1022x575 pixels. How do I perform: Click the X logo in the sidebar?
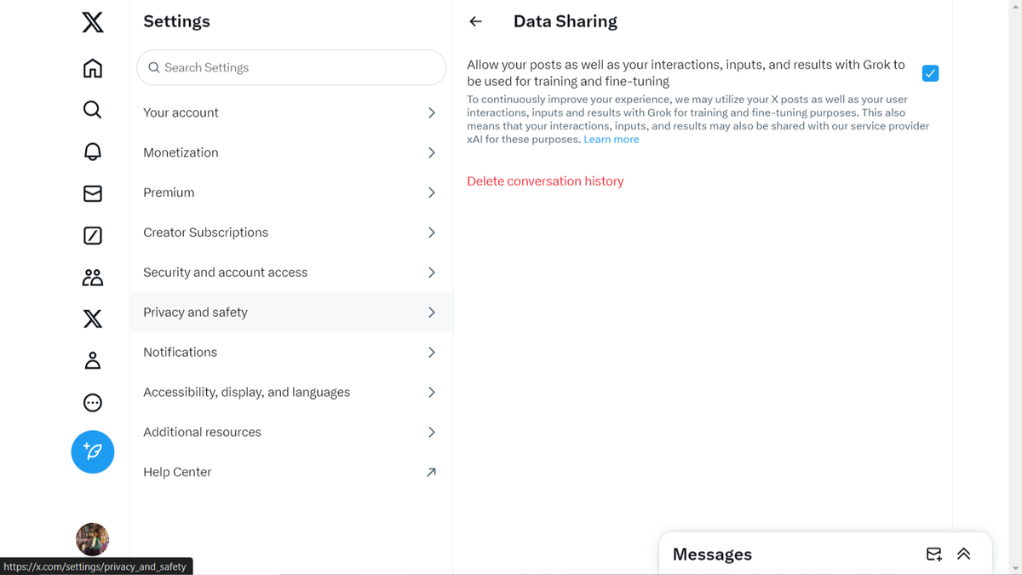(92, 22)
